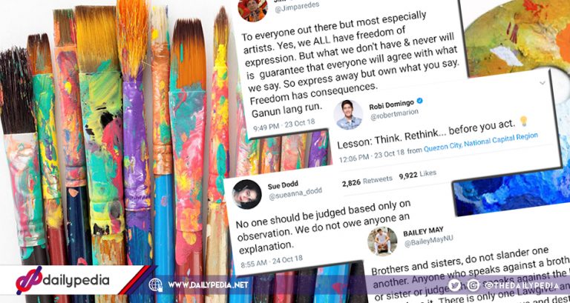The image size is (570, 303).
Task: View the 9,922 Likes count
Action: point(418,175)
